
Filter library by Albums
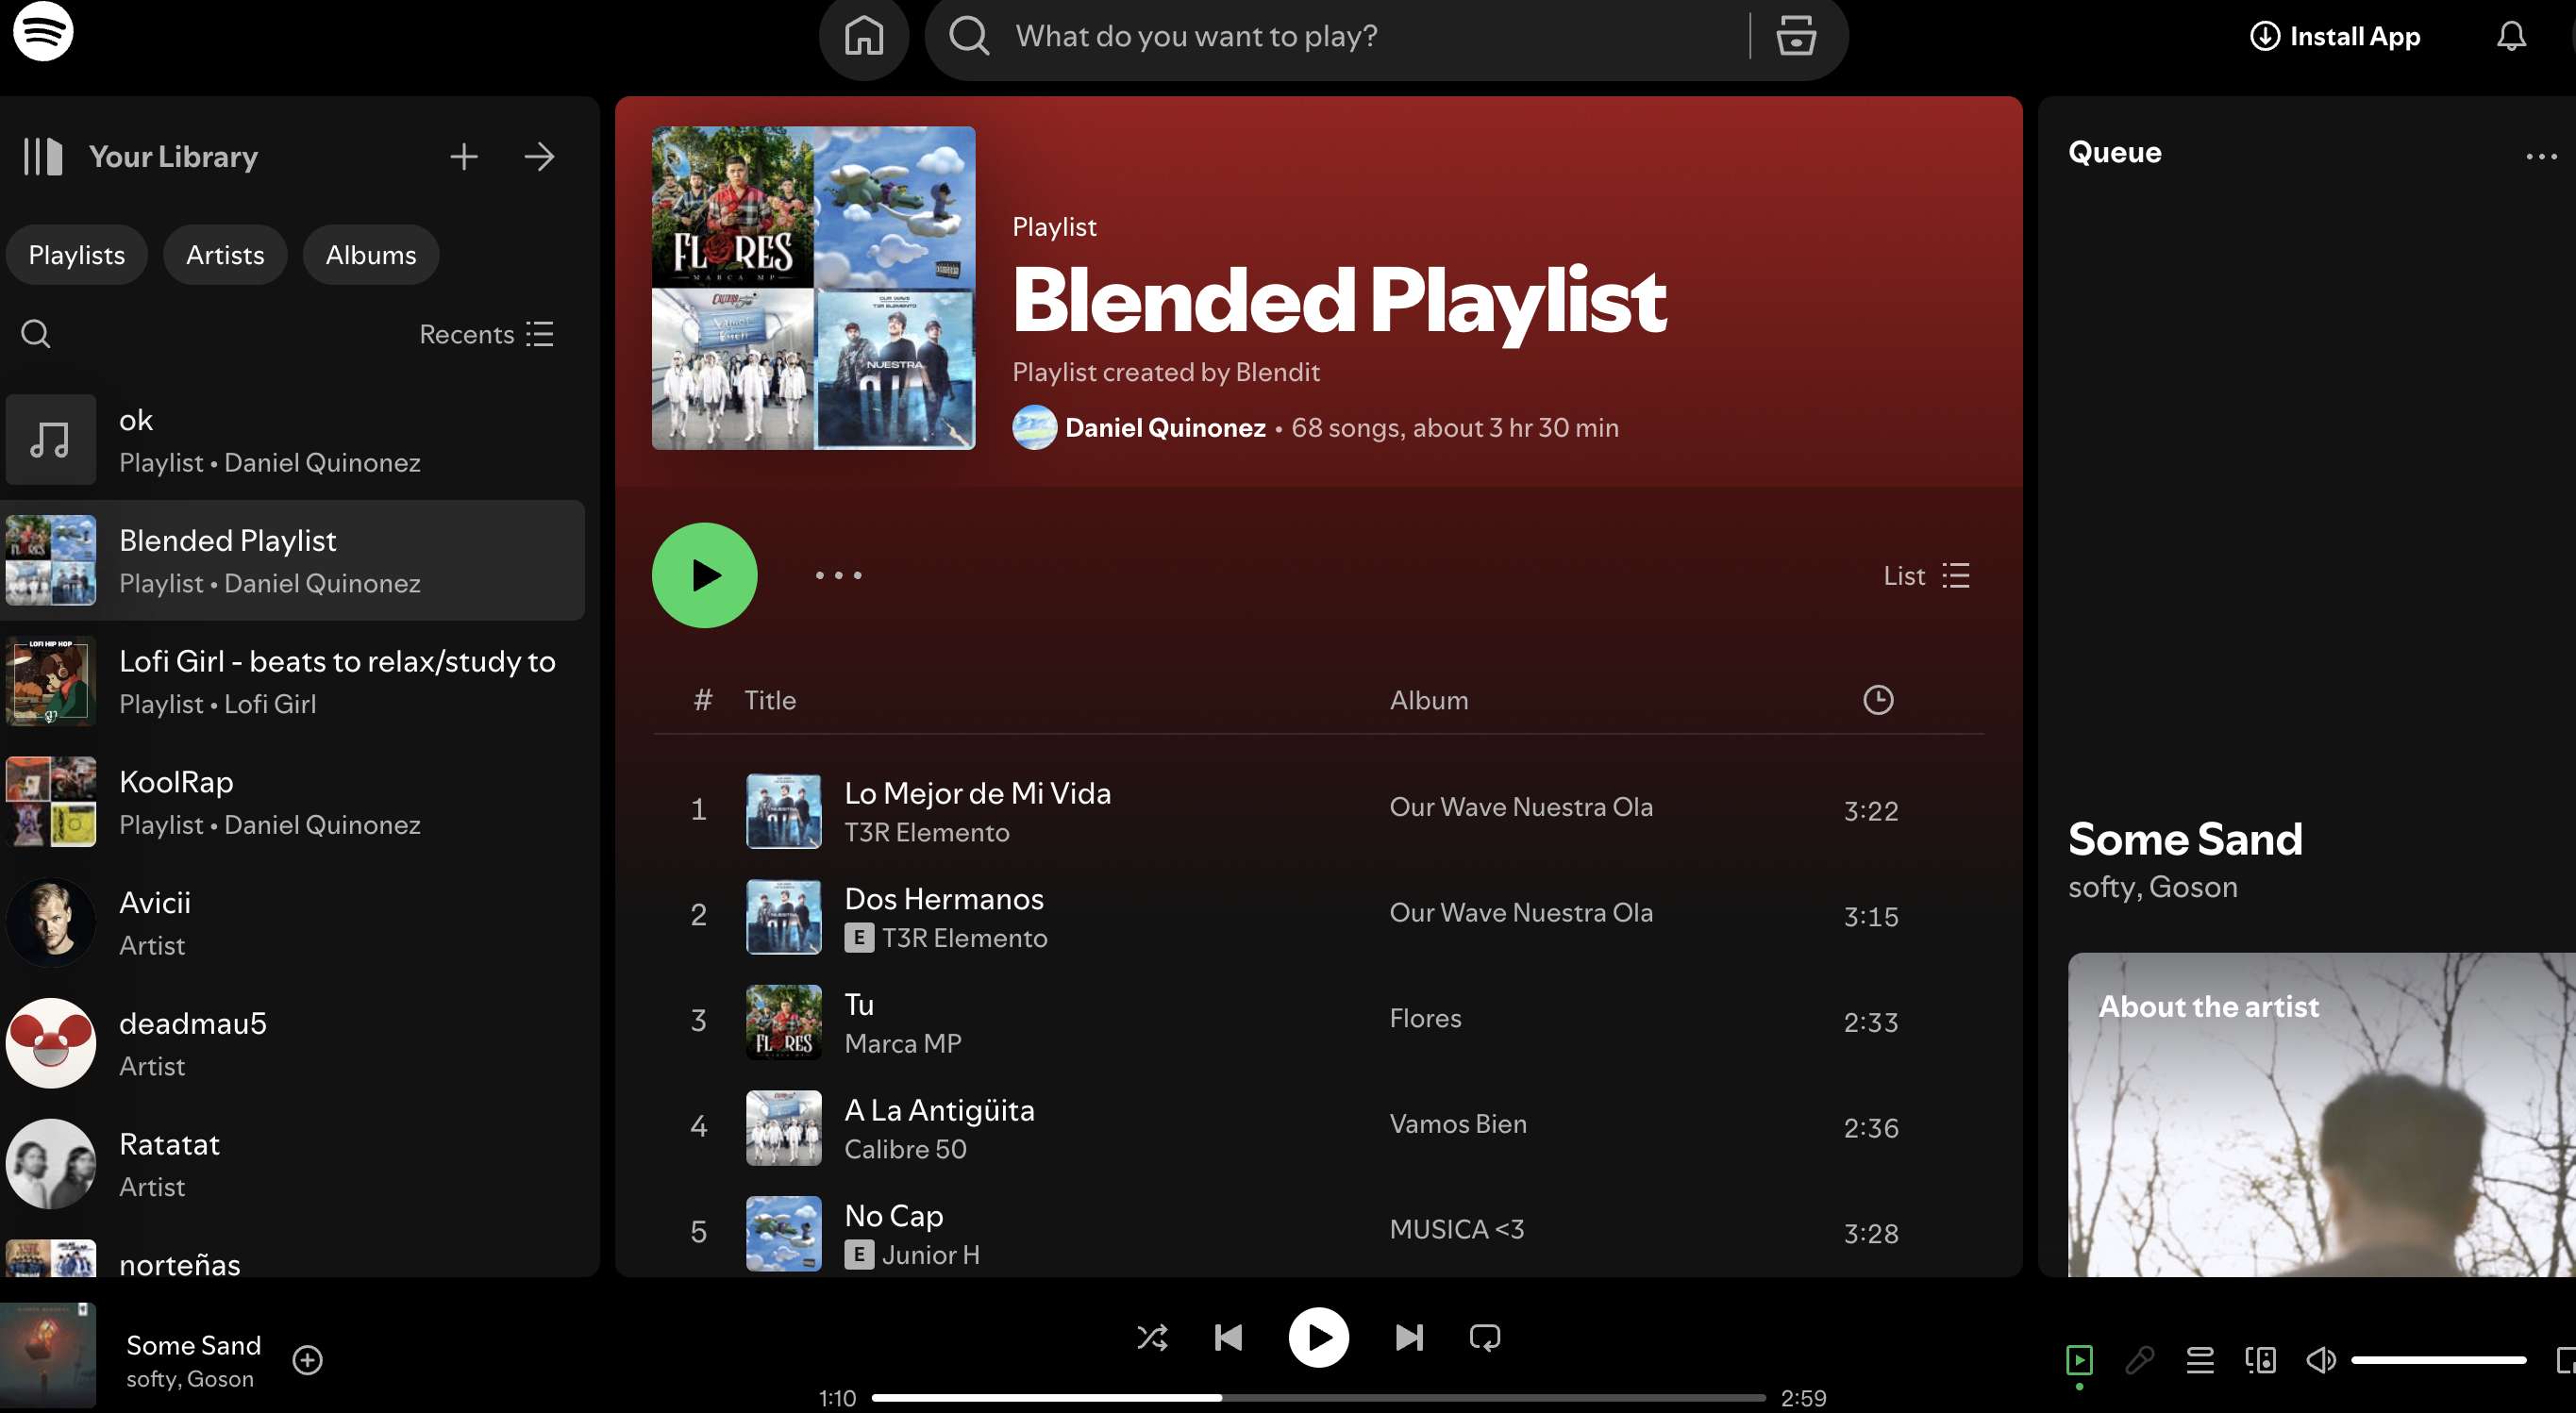click(370, 255)
